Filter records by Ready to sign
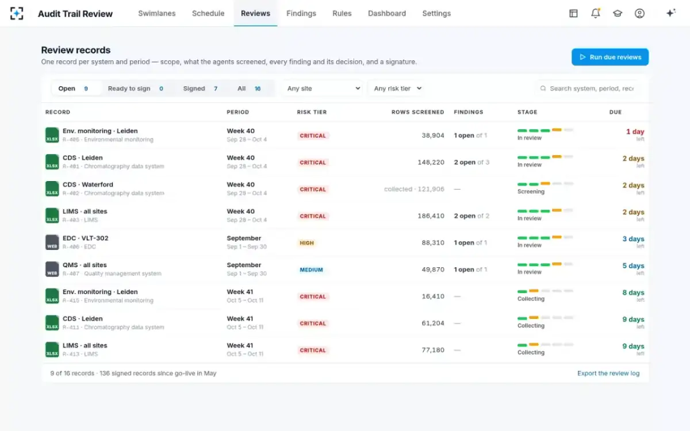The height and width of the screenshot is (431, 690). (x=137, y=88)
